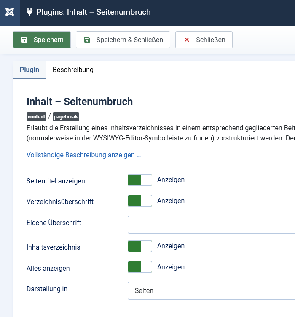The width and height of the screenshot is (295, 317).
Task: Turn off the Inhaltsverzeichnis switch
Action: pos(140,246)
